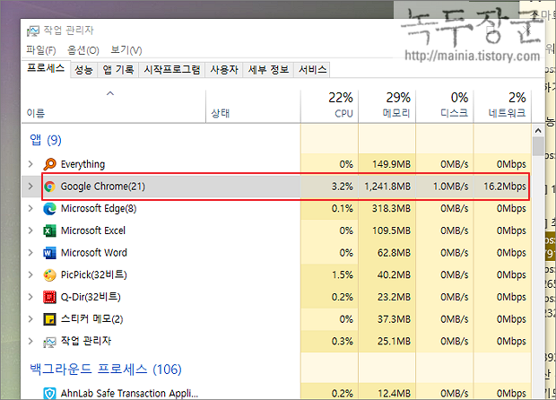
Task: Click the Microsoft Excel icon
Action: pos(49,230)
